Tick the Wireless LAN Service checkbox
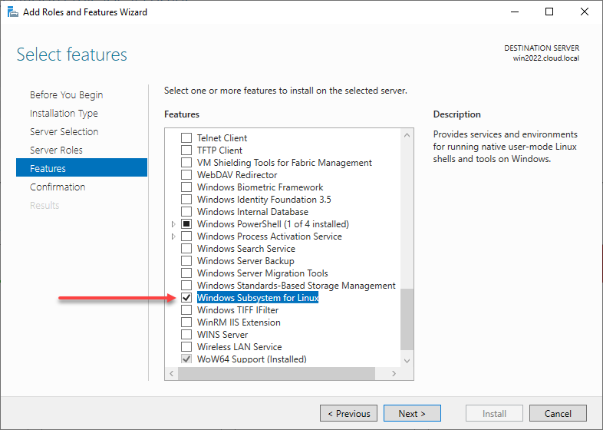The image size is (603, 430). tap(186, 347)
